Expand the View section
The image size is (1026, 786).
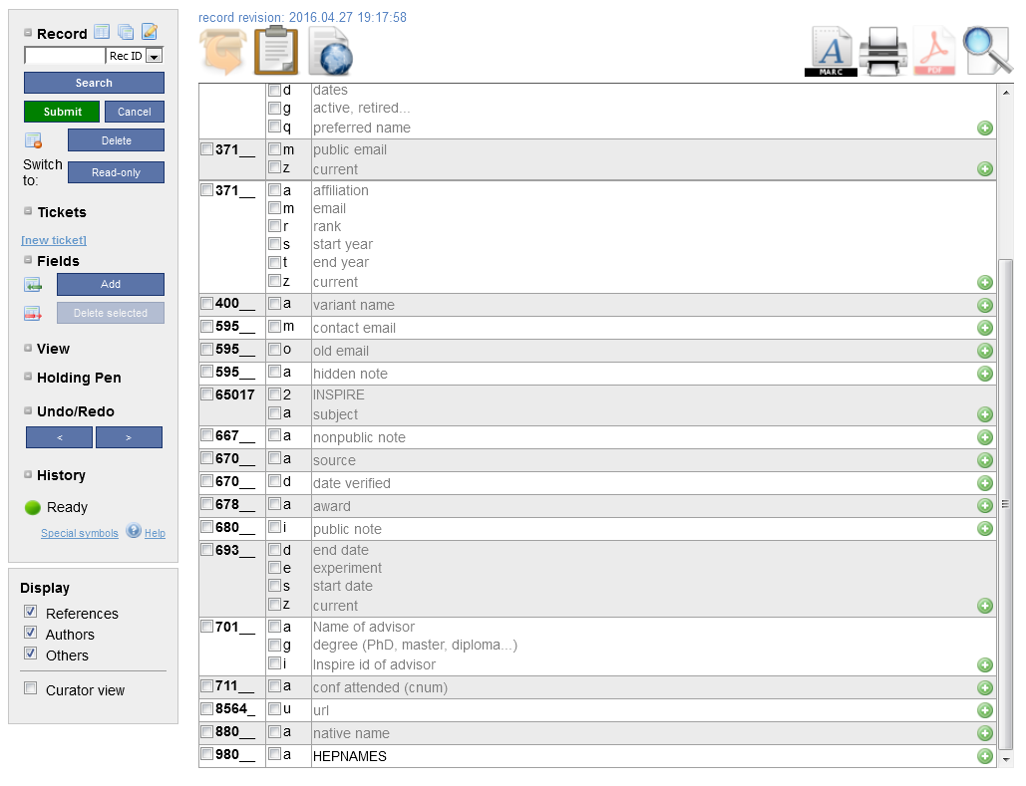(x=28, y=348)
